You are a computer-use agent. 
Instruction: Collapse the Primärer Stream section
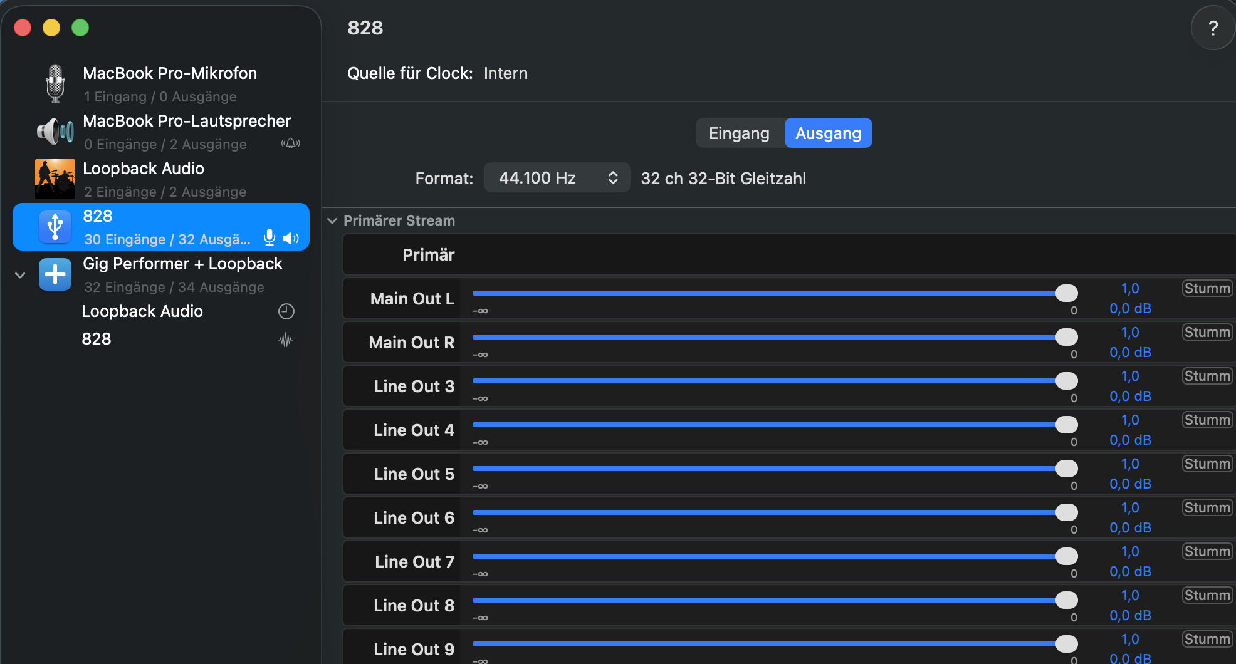[332, 220]
